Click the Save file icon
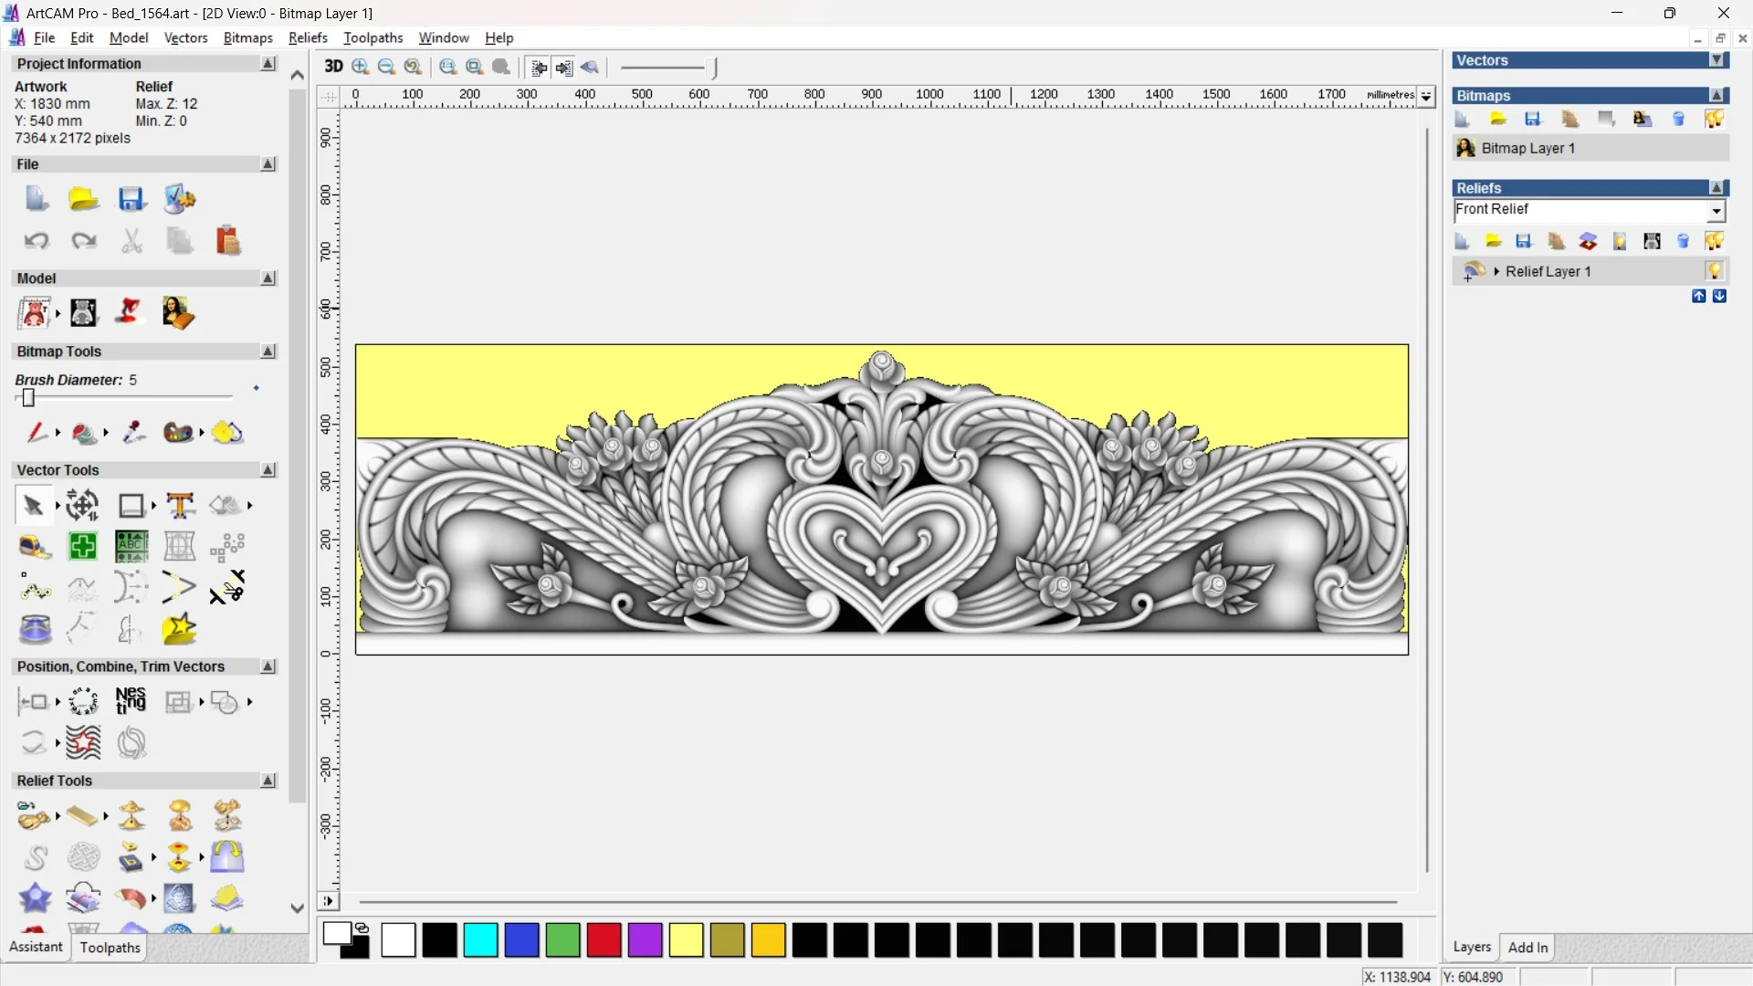Viewport: 1753px width, 986px height. (x=131, y=199)
